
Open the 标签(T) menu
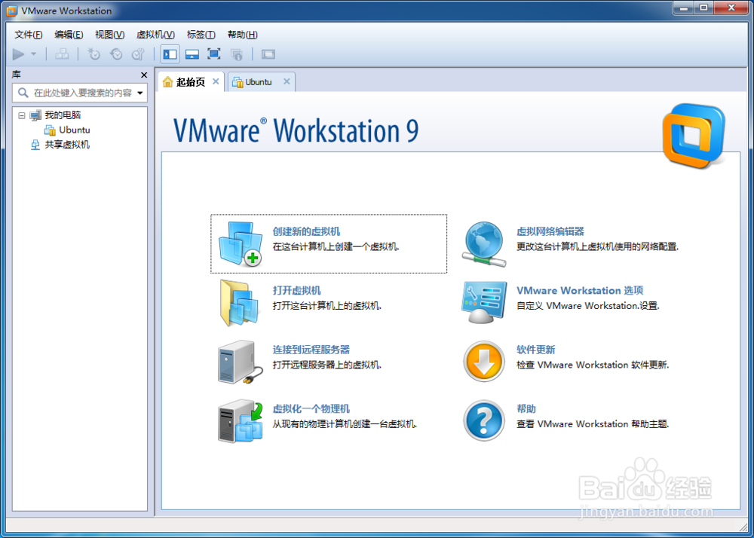point(201,35)
